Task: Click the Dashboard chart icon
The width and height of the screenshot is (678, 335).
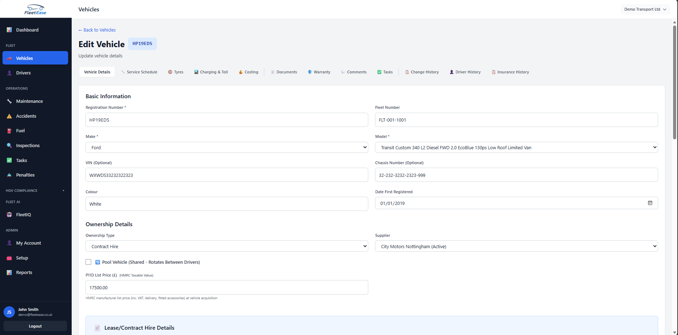Action: pos(9,30)
